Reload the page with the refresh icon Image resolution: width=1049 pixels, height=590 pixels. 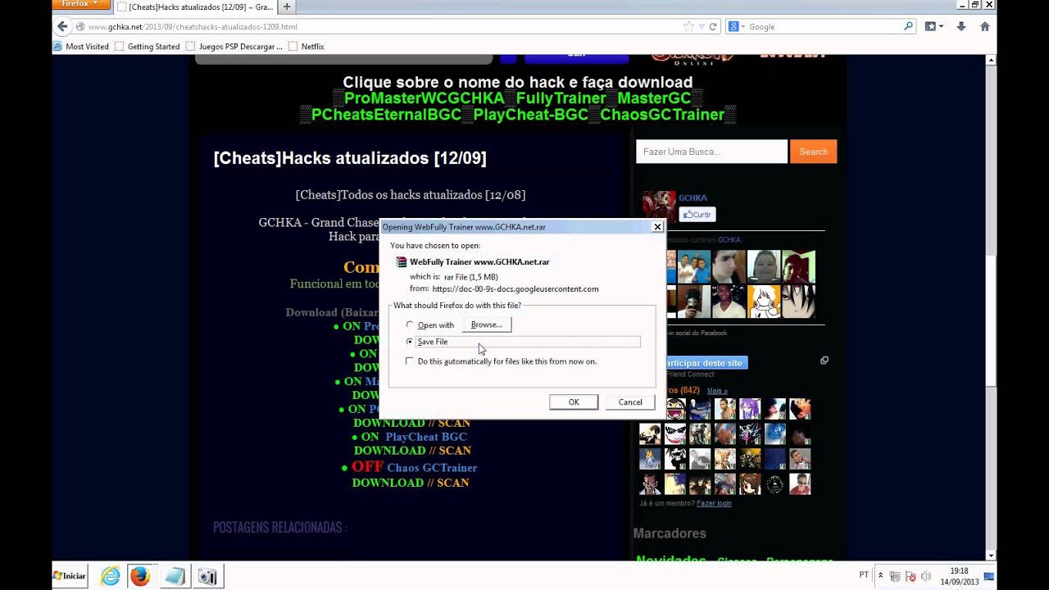713,26
